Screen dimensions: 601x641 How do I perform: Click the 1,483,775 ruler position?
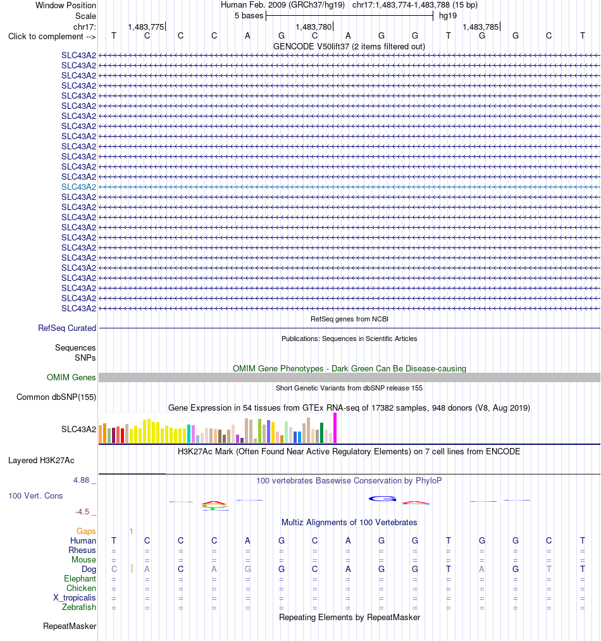(x=146, y=27)
